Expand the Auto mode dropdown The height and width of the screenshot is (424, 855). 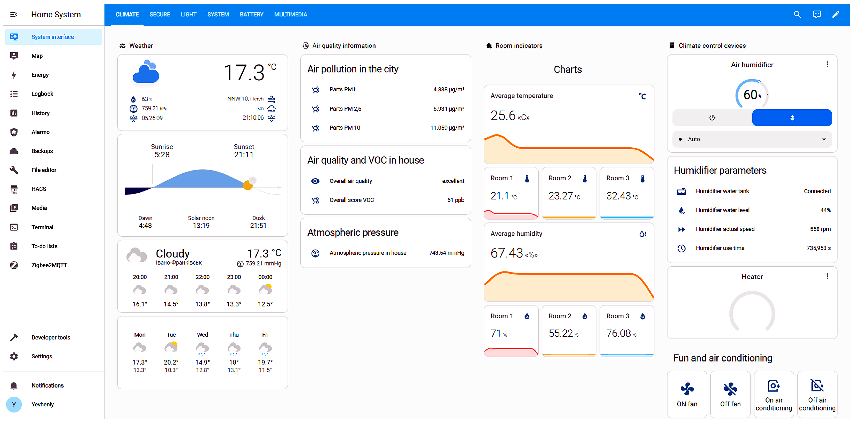pyautogui.click(x=752, y=139)
